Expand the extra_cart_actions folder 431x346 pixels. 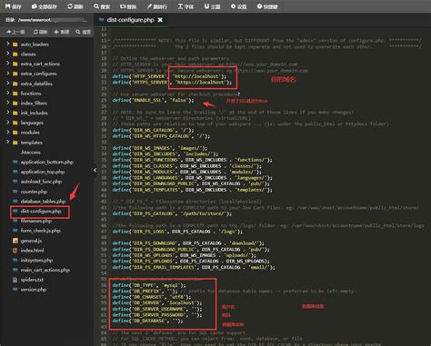tap(7, 64)
